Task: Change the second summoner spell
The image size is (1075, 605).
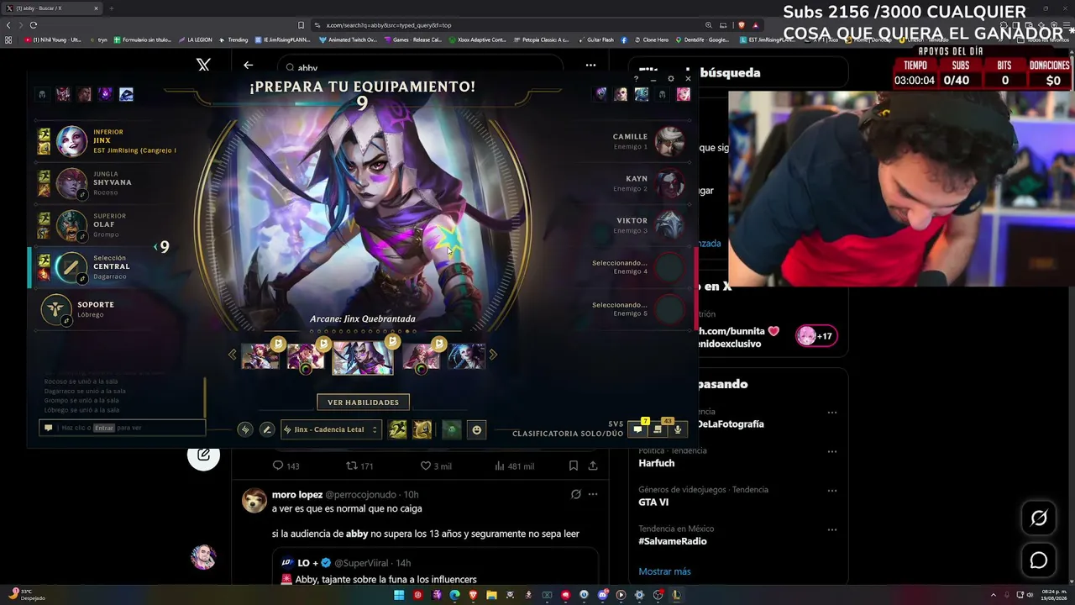Action: (422, 429)
